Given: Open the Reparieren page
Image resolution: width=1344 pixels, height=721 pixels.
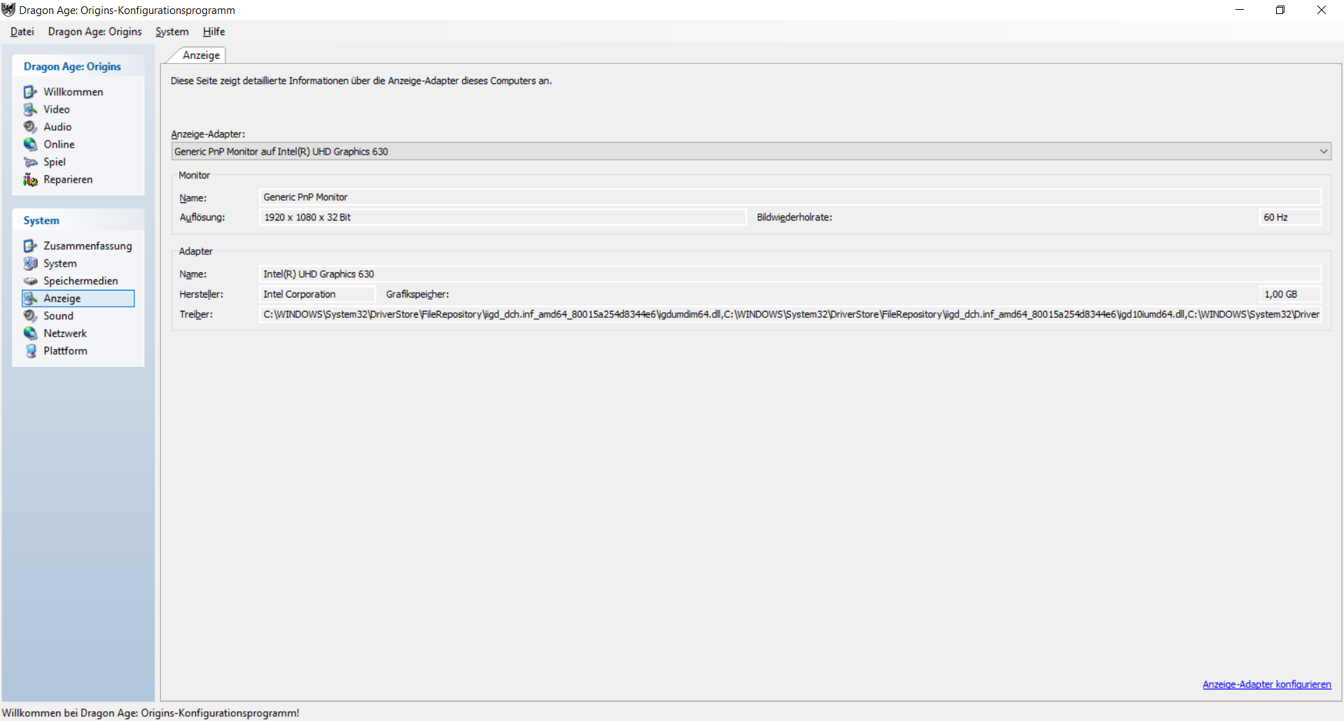Looking at the screenshot, I should [x=68, y=179].
